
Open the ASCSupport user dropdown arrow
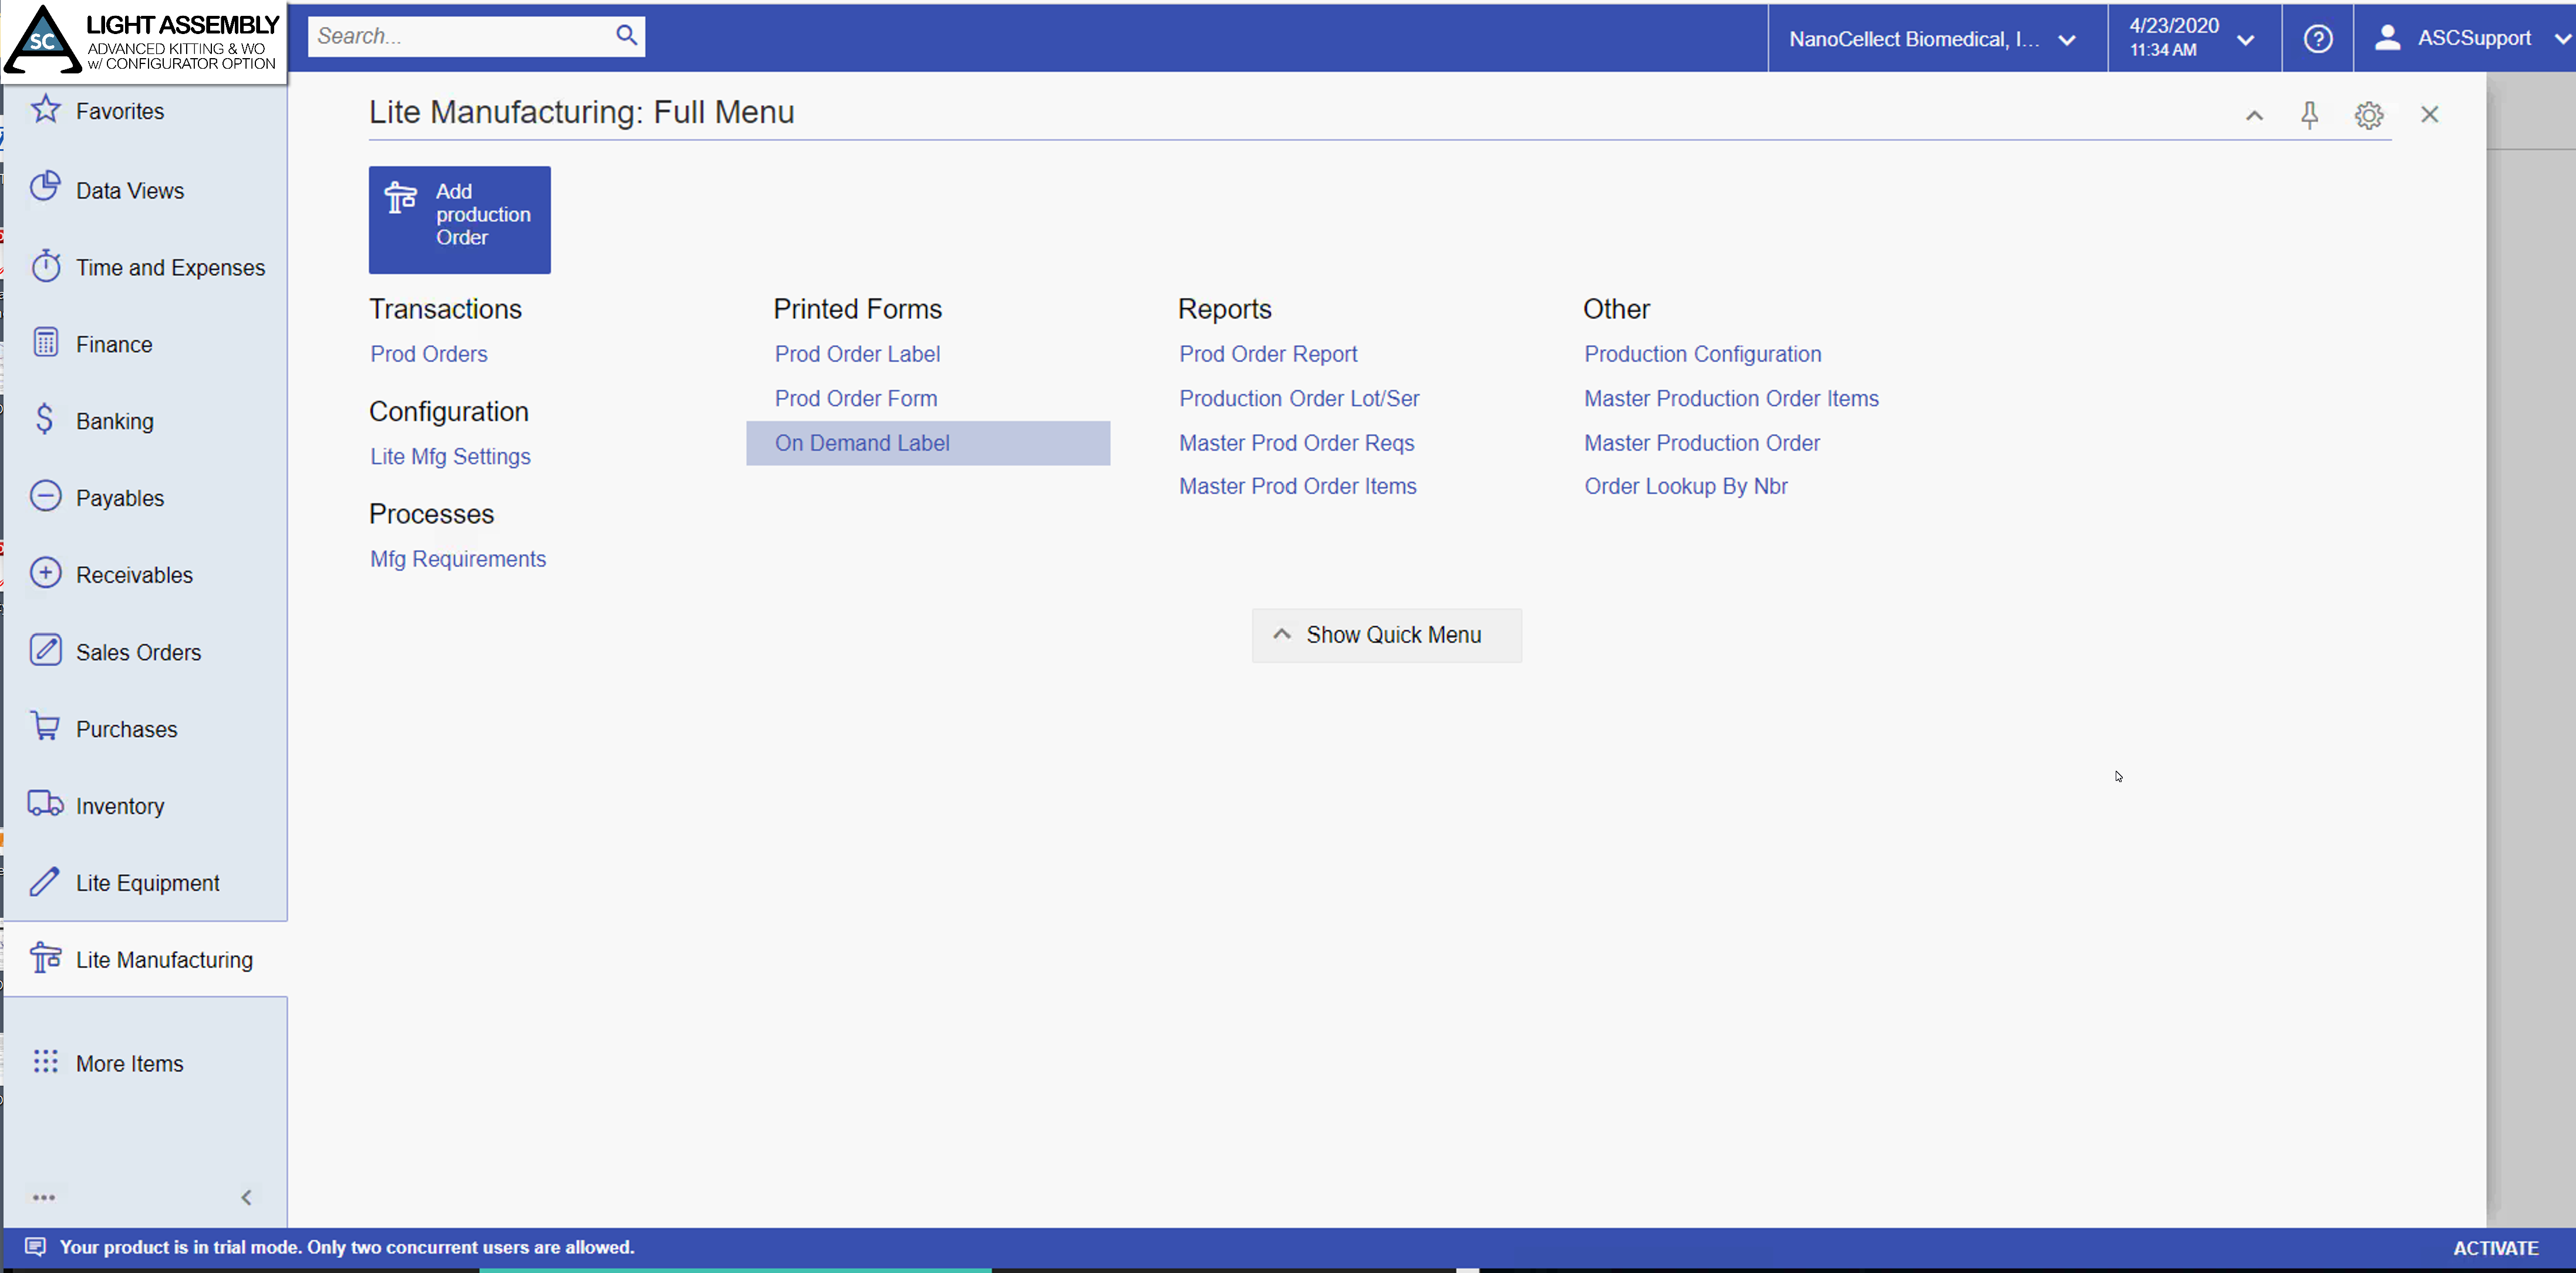point(2562,39)
